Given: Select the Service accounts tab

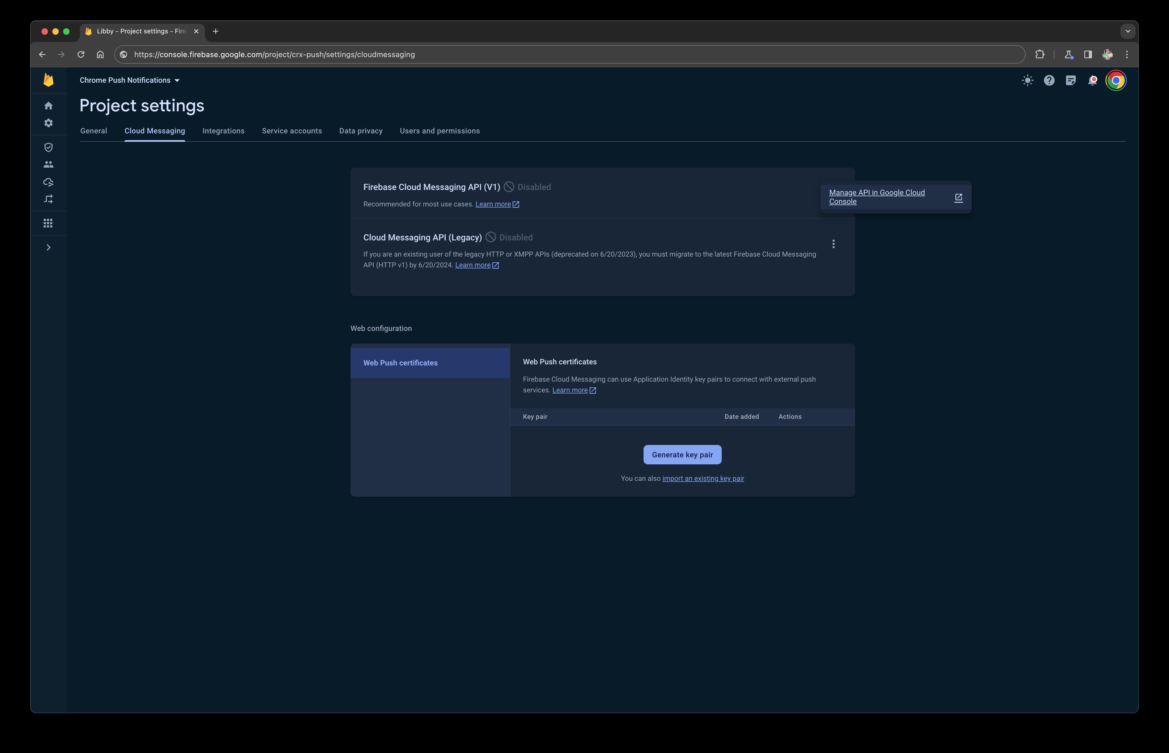Looking at the screenshot, I should pyautogui.click(x=291, y=130).
